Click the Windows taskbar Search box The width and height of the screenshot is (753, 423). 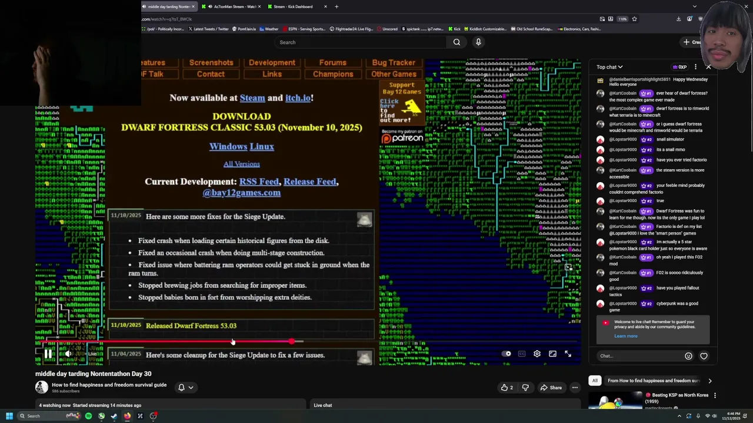coord(49,416)
